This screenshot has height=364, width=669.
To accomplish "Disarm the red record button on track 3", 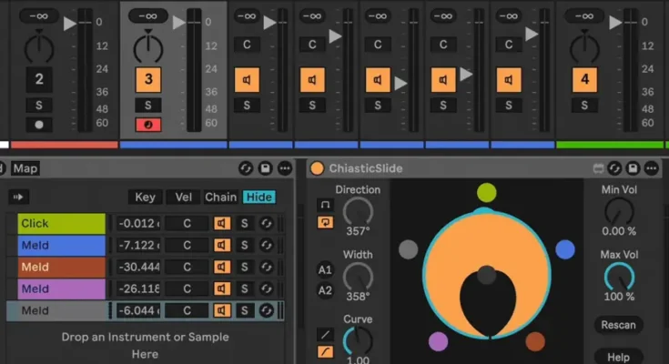I will pos(148,125).
